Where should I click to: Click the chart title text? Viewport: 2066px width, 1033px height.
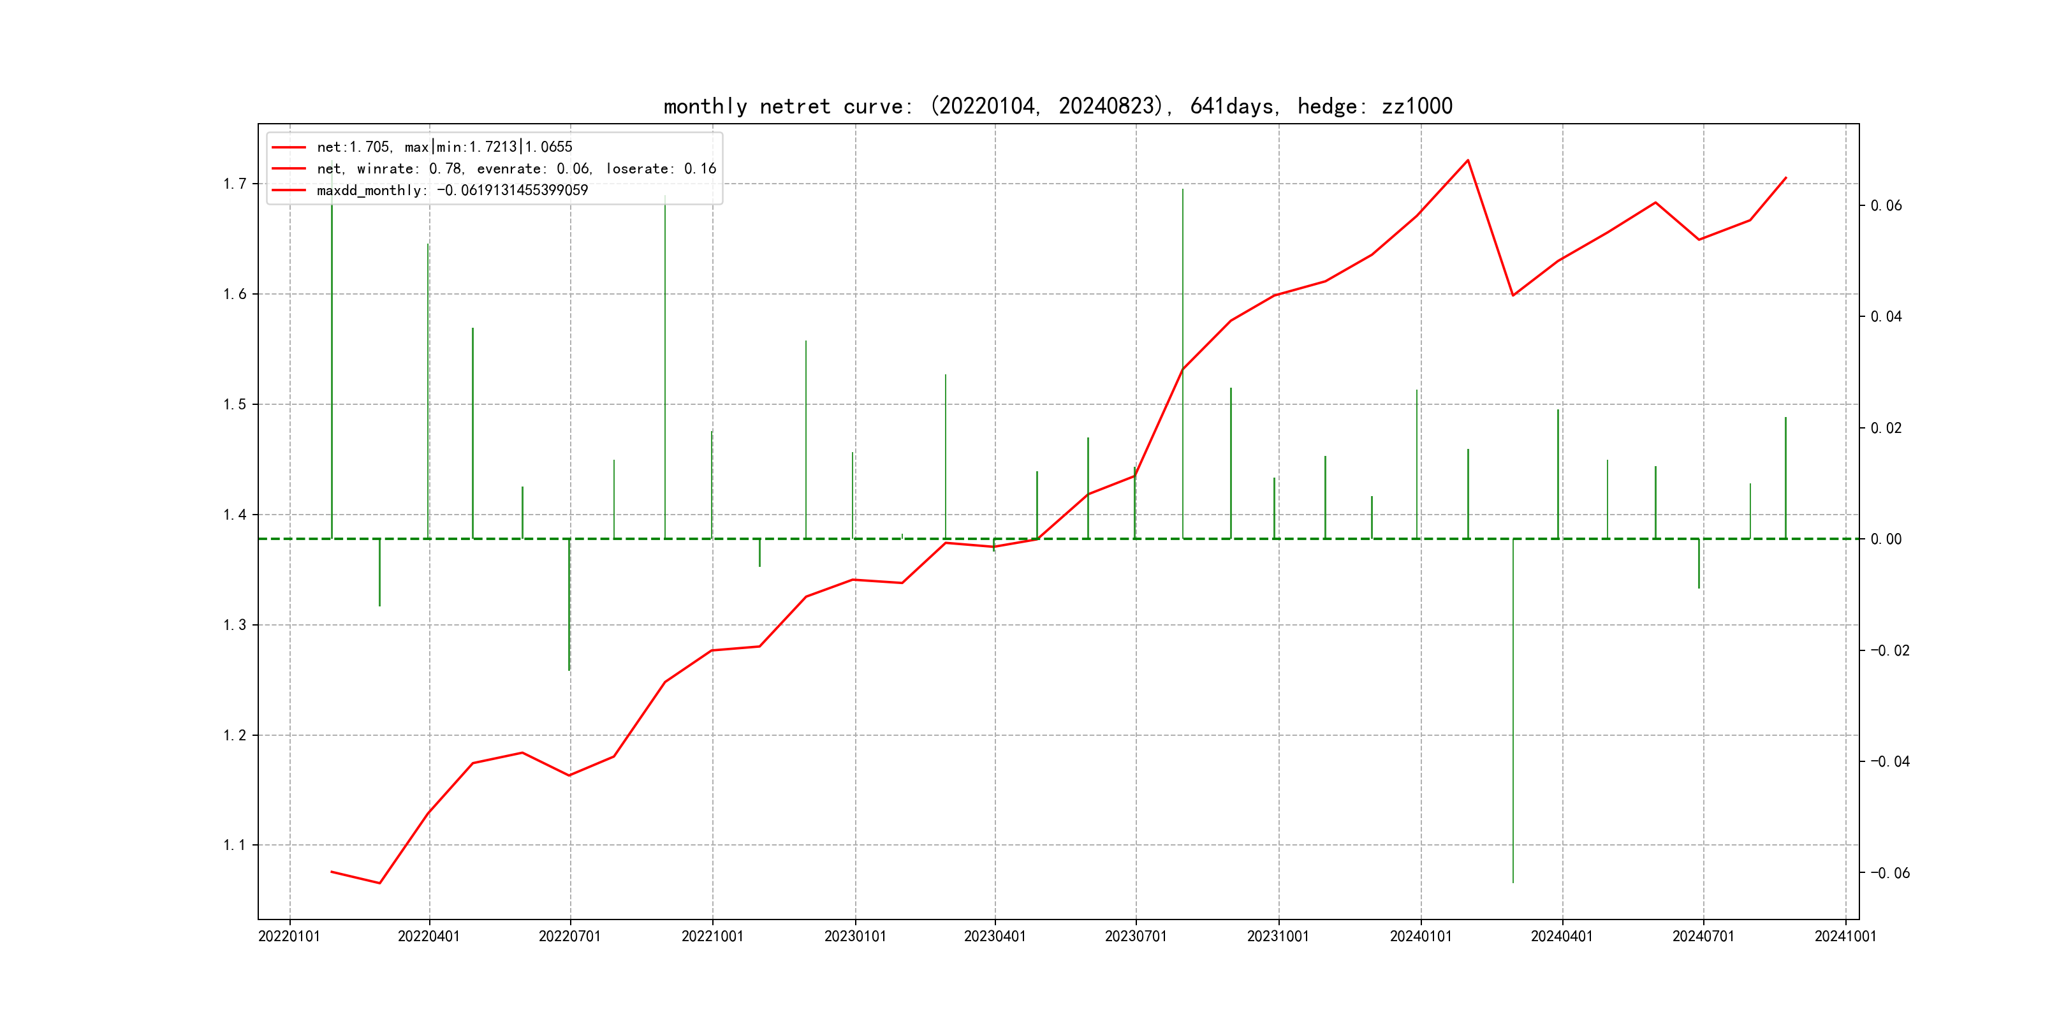pyautogui.click(x=1057, y=106)
